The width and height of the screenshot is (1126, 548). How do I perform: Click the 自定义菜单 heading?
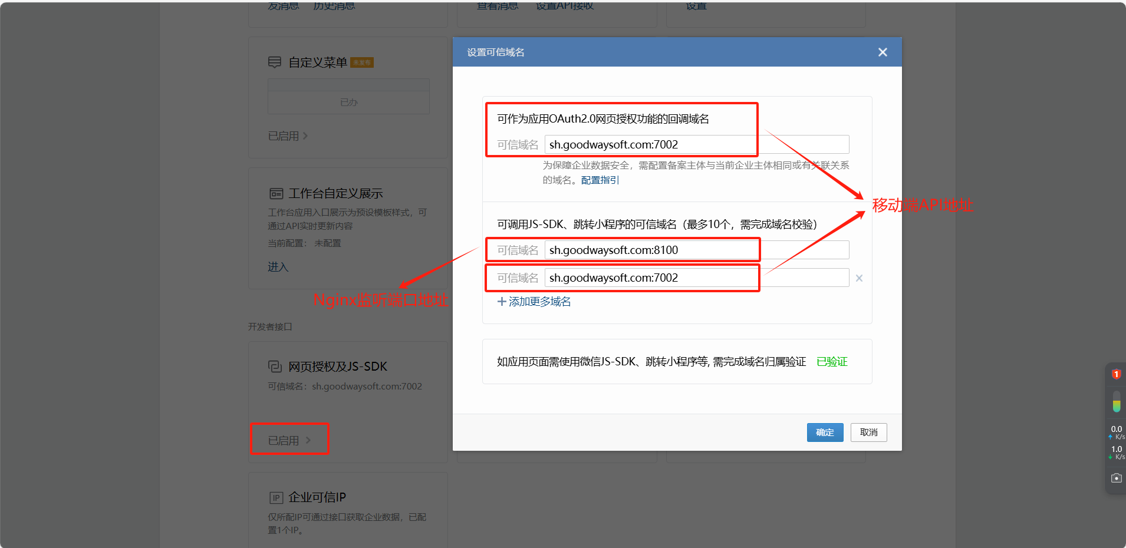(318, 62)
